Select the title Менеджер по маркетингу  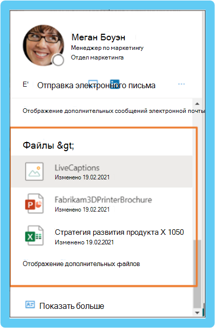107,48
